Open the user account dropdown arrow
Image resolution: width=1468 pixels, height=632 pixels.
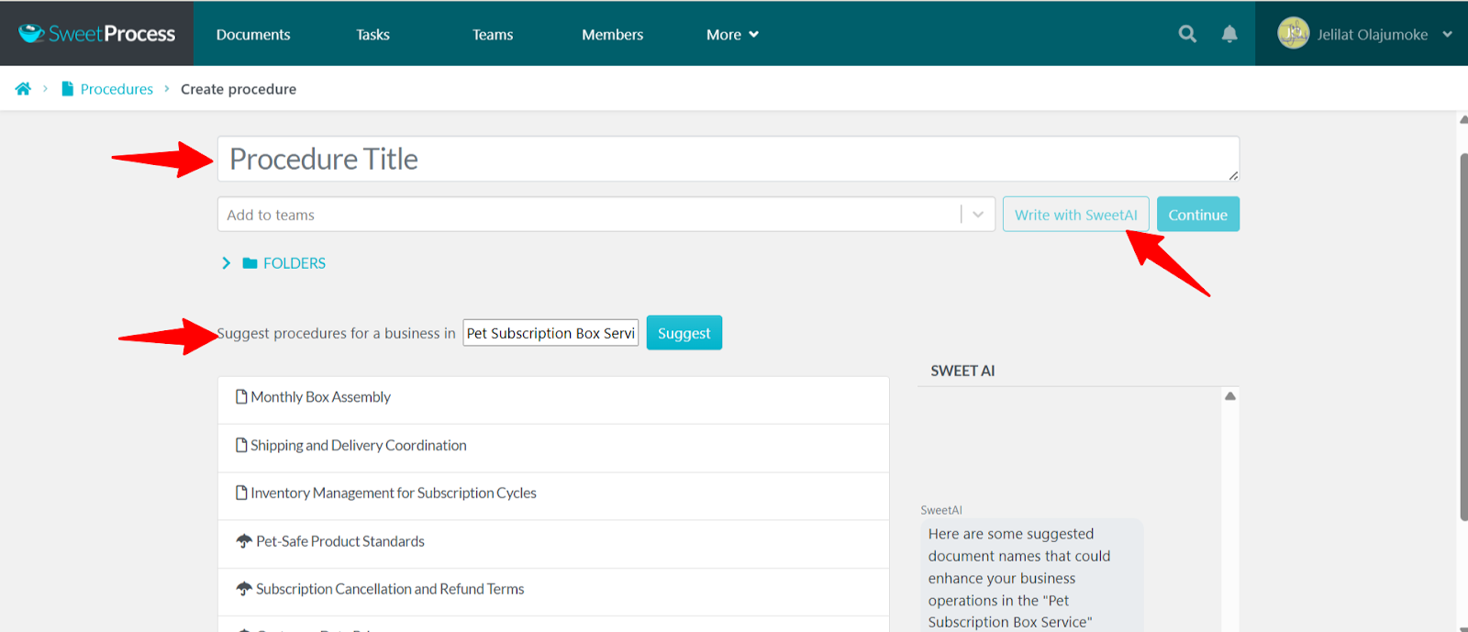(1447, 35)
